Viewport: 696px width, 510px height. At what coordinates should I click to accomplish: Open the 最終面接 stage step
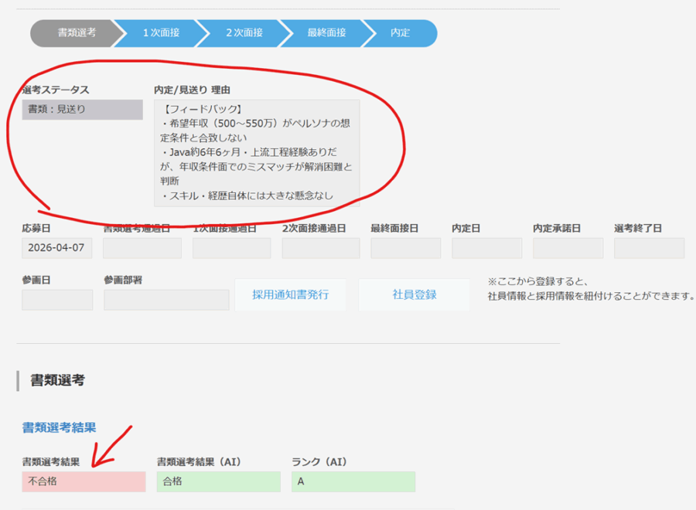point(326,33)
